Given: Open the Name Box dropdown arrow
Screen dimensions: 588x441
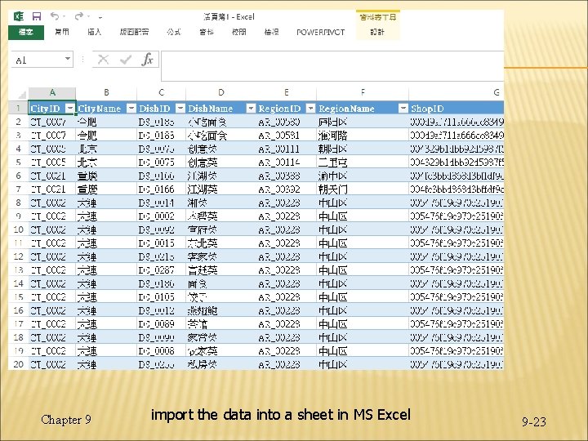Looking at the screenshot, I should pos(68,59).
